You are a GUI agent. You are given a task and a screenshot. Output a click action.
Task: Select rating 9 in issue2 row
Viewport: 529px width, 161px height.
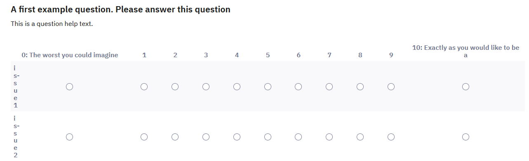point(391,136)
